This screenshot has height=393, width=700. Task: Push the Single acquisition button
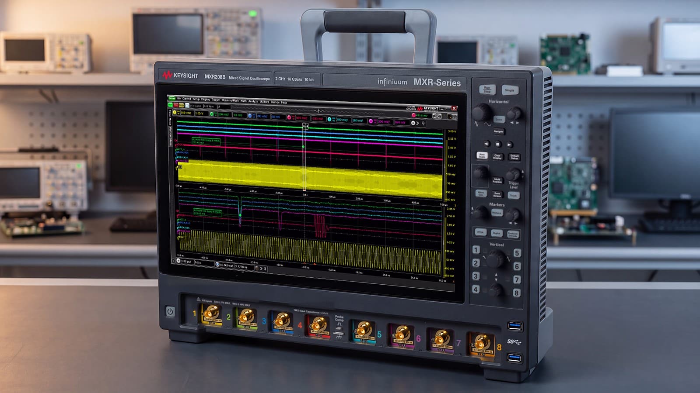tap(511, 90)
